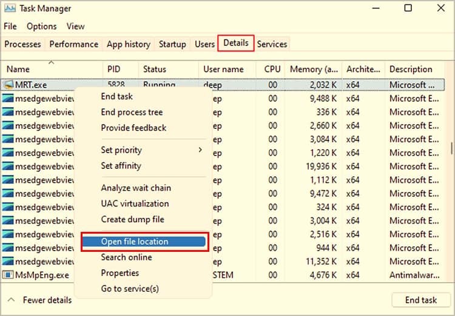
Task: Click the End task button at bottom
Action: tap(421, 300)
